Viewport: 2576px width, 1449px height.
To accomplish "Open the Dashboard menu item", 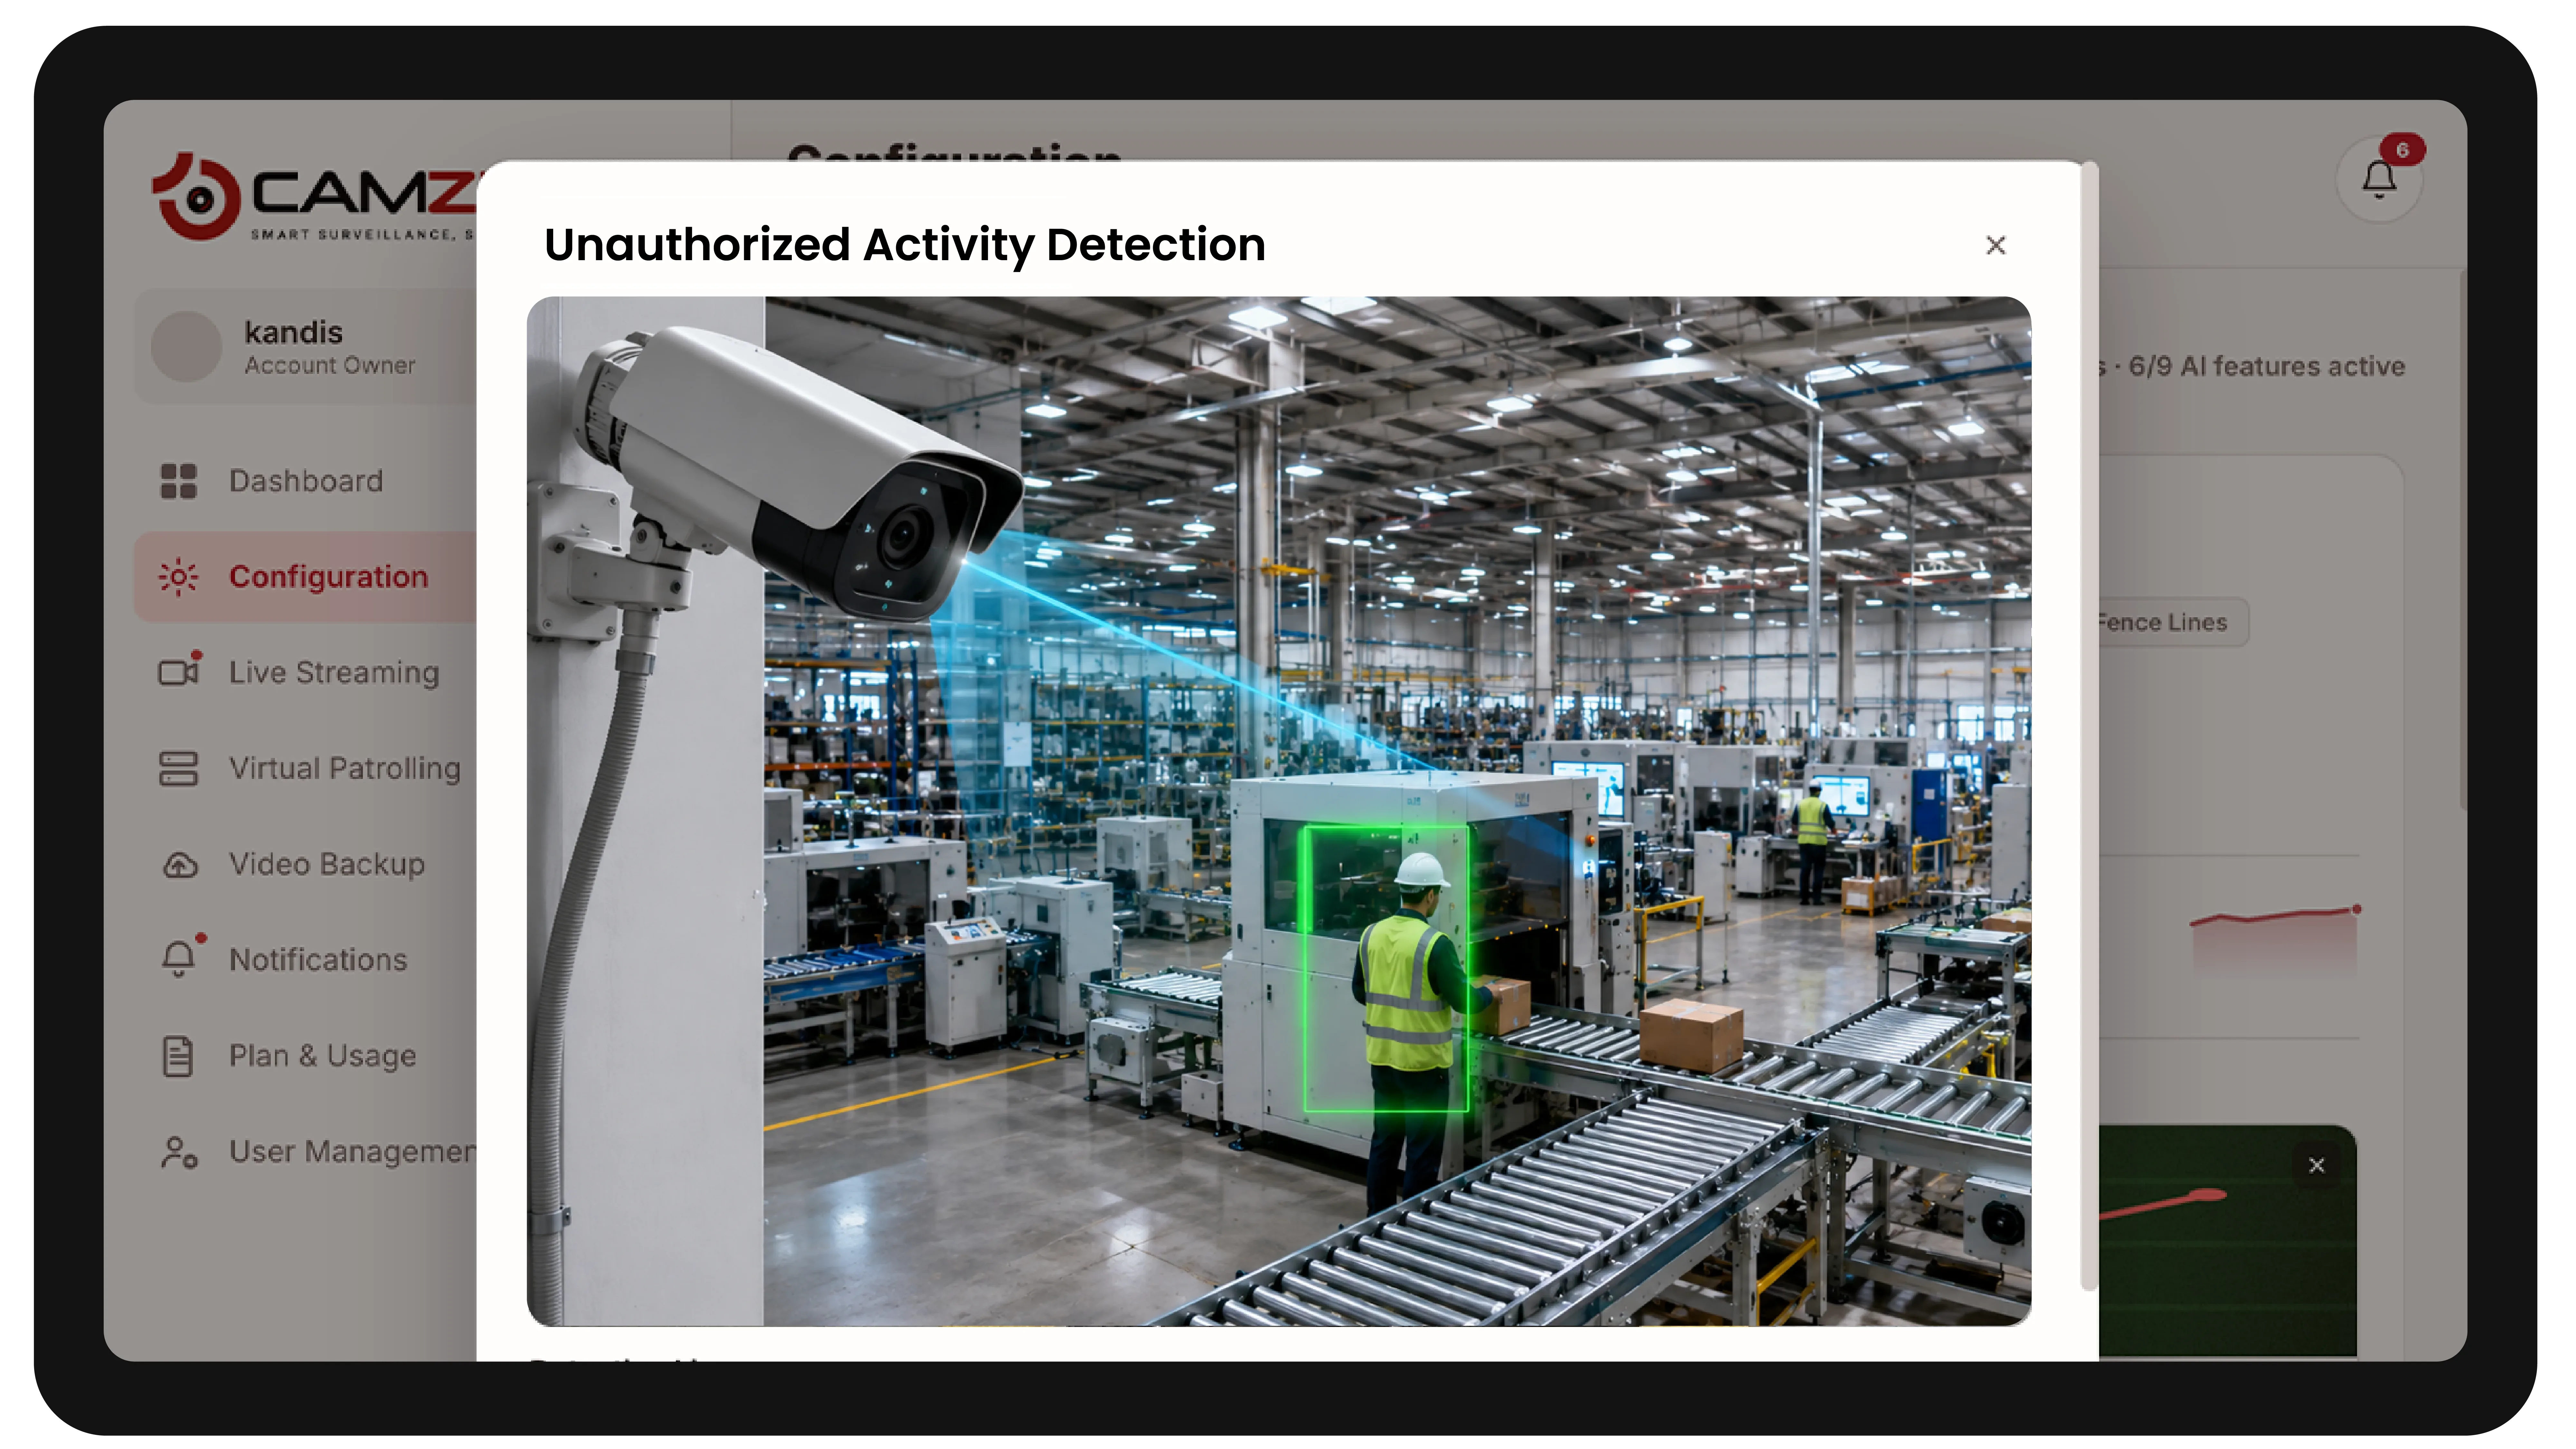I will pyautogui.click(x=306, y=481).
